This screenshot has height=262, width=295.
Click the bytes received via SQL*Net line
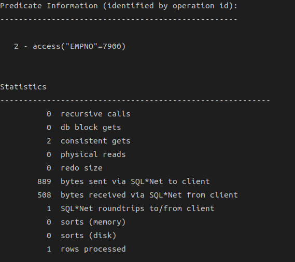pyautogui.click(x=137, y=195)
